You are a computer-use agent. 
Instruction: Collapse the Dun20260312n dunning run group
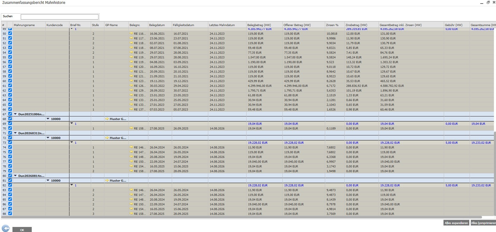tap(15, 133)
